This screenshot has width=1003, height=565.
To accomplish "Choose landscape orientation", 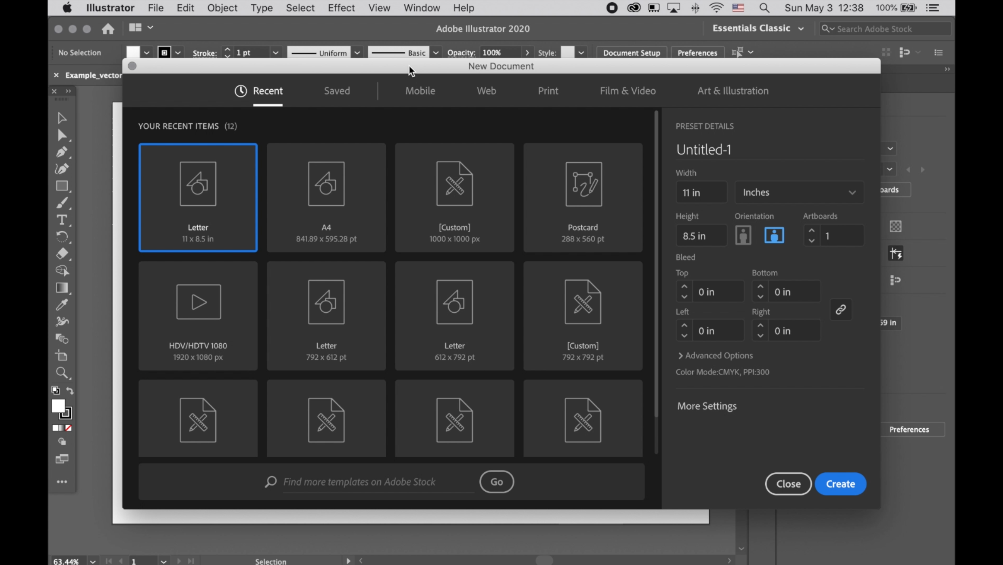I will pyautogui.click(x=774, y=235).
